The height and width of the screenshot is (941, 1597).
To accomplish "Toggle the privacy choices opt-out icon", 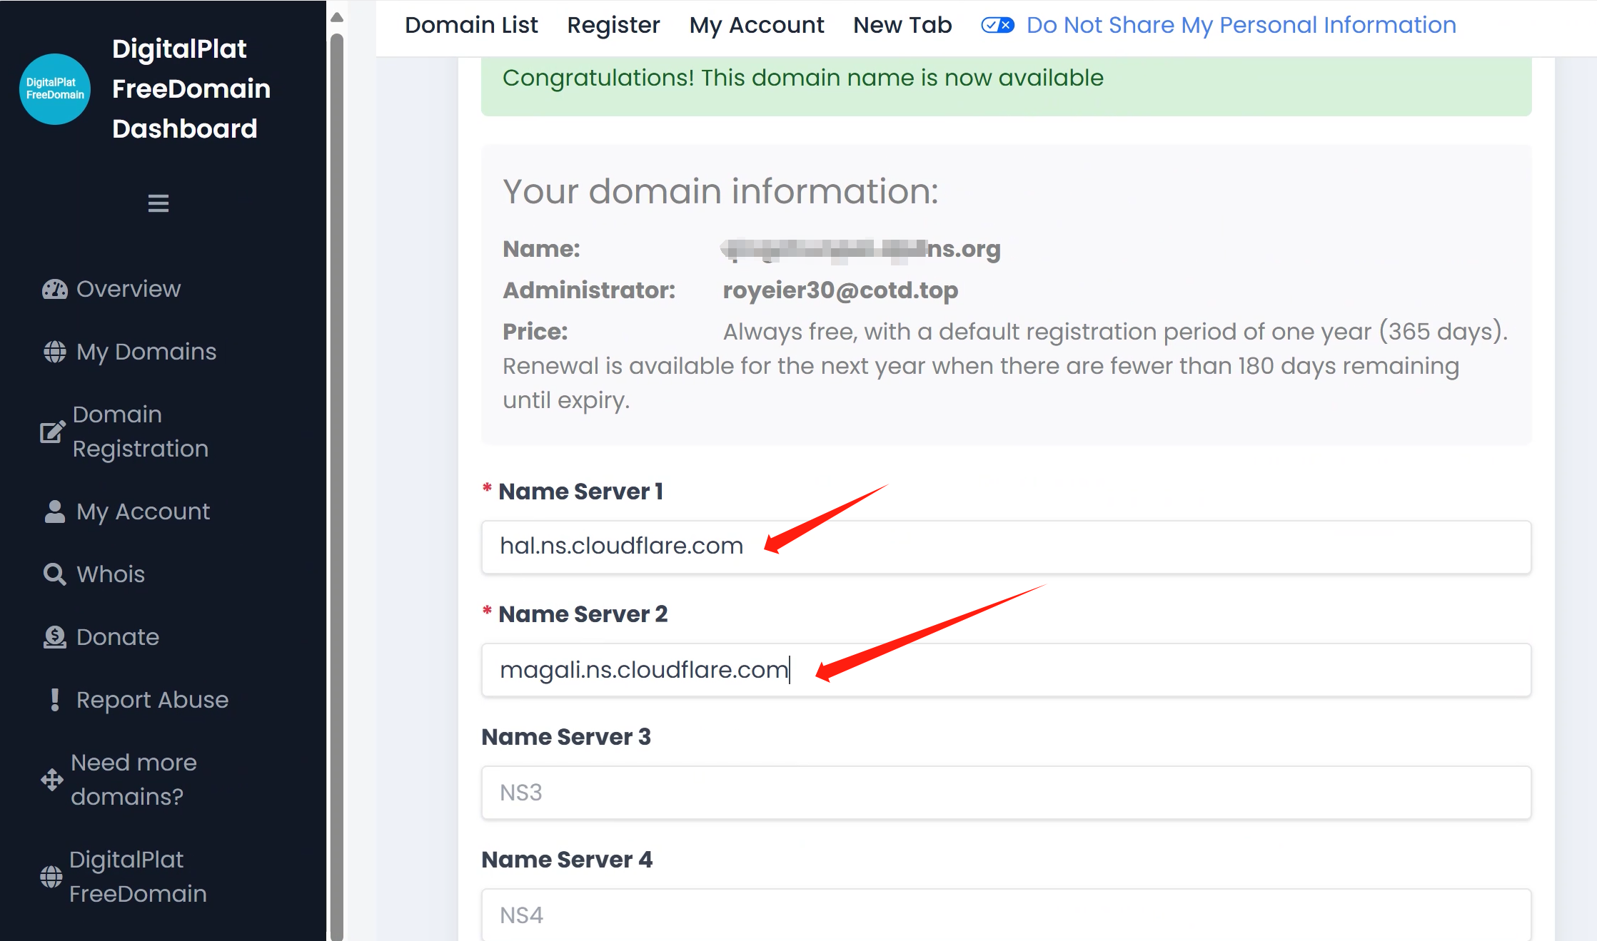I will [x=997, y=25].
